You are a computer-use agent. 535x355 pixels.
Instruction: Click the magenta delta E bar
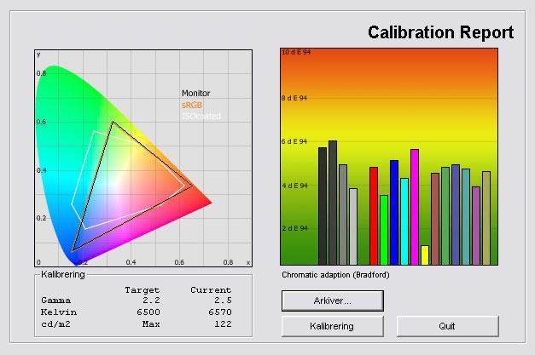click(415, 207)
